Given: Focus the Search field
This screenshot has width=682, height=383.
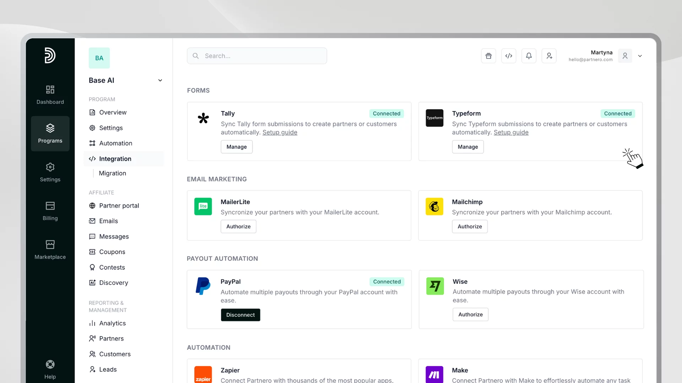Looking at the screenshot, I should click(x=257, y=56).
